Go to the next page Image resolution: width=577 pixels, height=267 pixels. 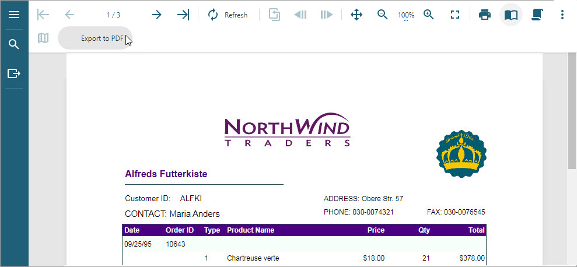click(157, 15)
